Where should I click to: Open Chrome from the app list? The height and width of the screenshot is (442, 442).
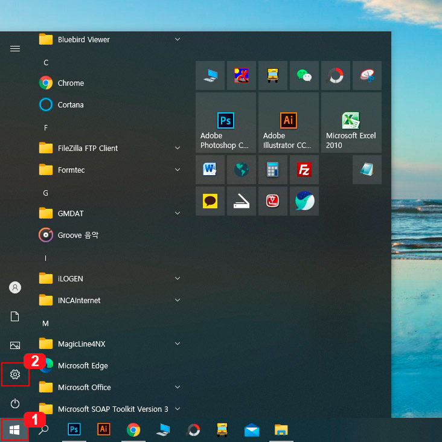click(x=110, y=83)
